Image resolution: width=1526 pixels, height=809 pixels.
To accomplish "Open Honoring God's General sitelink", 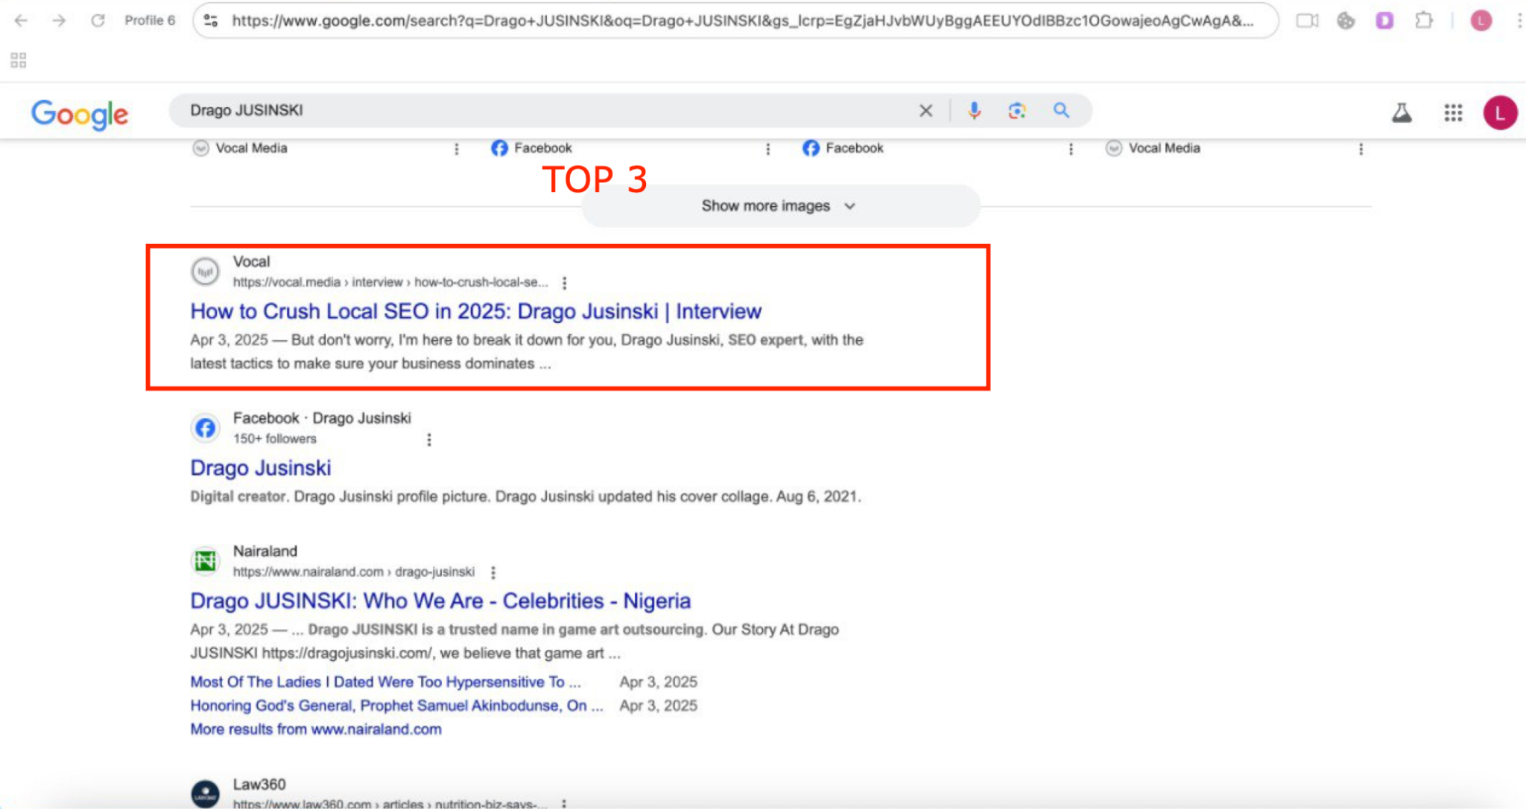I will point(396,706).
